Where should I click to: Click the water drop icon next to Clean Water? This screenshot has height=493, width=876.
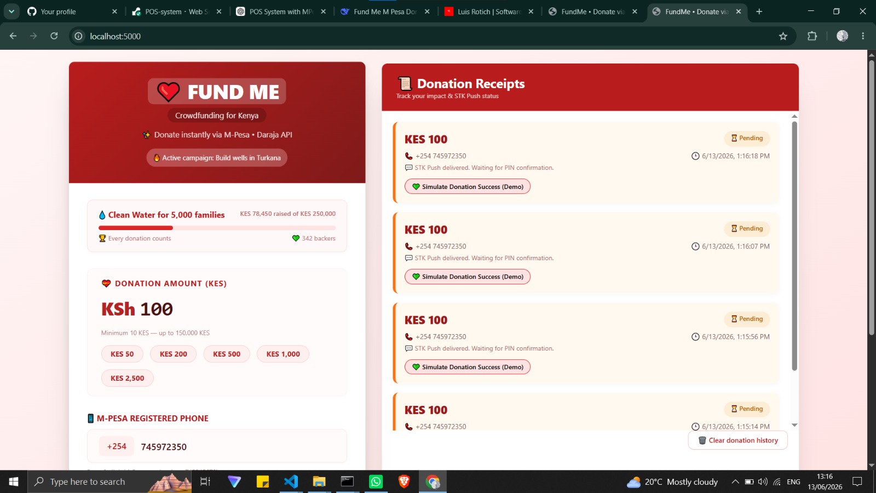[x=102, y=215]
